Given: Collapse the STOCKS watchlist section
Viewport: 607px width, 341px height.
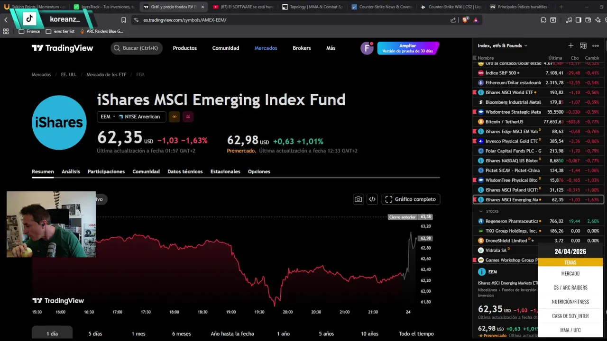Looking at the screenshot, I should tap(480, 211).
